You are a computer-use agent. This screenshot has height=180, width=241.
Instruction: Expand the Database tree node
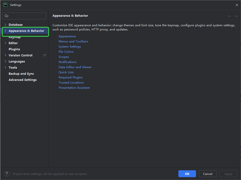5,25
